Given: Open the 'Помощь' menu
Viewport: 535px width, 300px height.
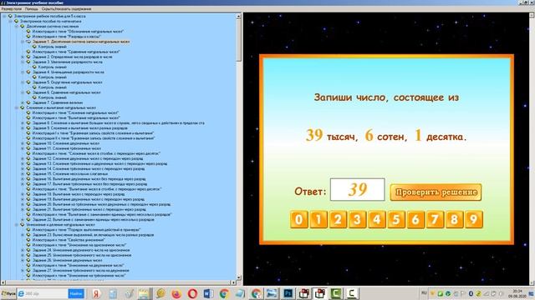Looking at the screenshot, I should point(32,9).
